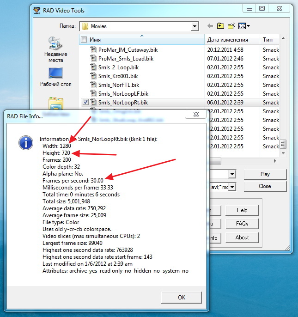The width and height of the screenshot is (298, 317).
Task: Toggle the select-all checkbox in Имя header
Action: pyautogui.click(x=84, y=39)
